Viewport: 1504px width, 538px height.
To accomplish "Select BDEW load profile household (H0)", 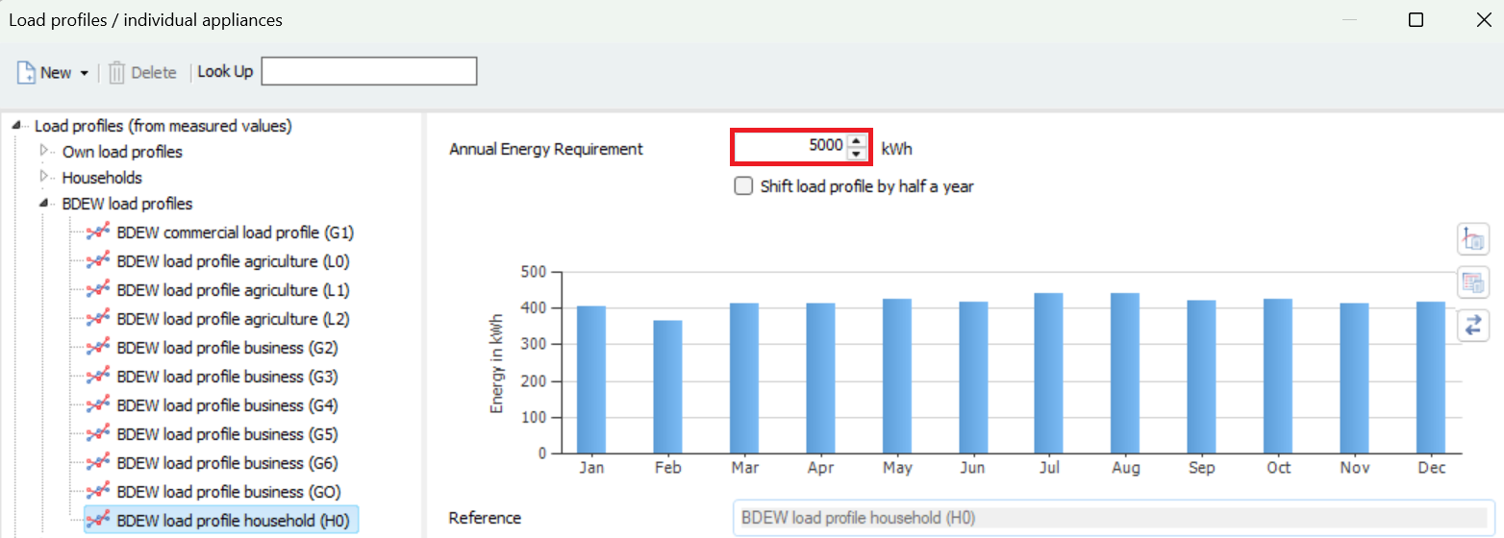I will pos(232,521).
